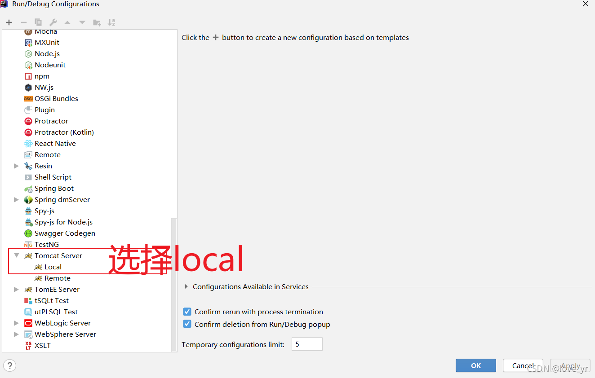Expand the WebLogic Server tree node

pyautogui.click(x=16, y=323)
